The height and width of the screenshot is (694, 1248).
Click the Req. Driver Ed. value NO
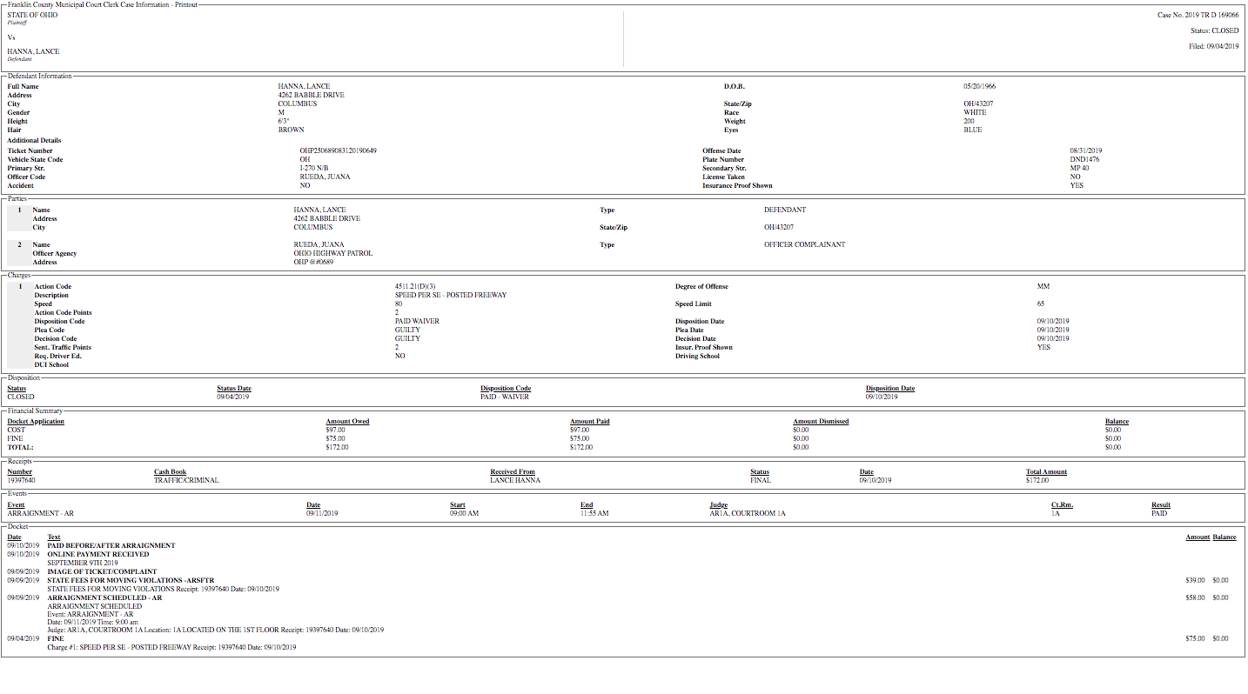pos(400,356)
